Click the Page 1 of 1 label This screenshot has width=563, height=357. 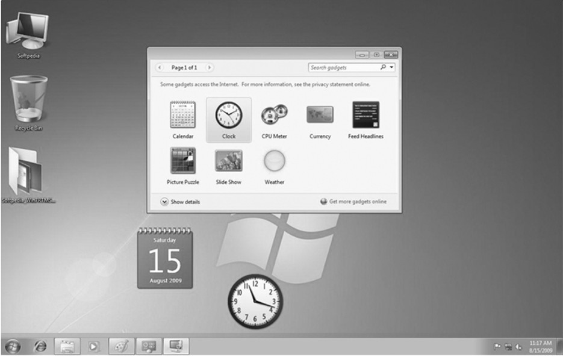point(184,67)
